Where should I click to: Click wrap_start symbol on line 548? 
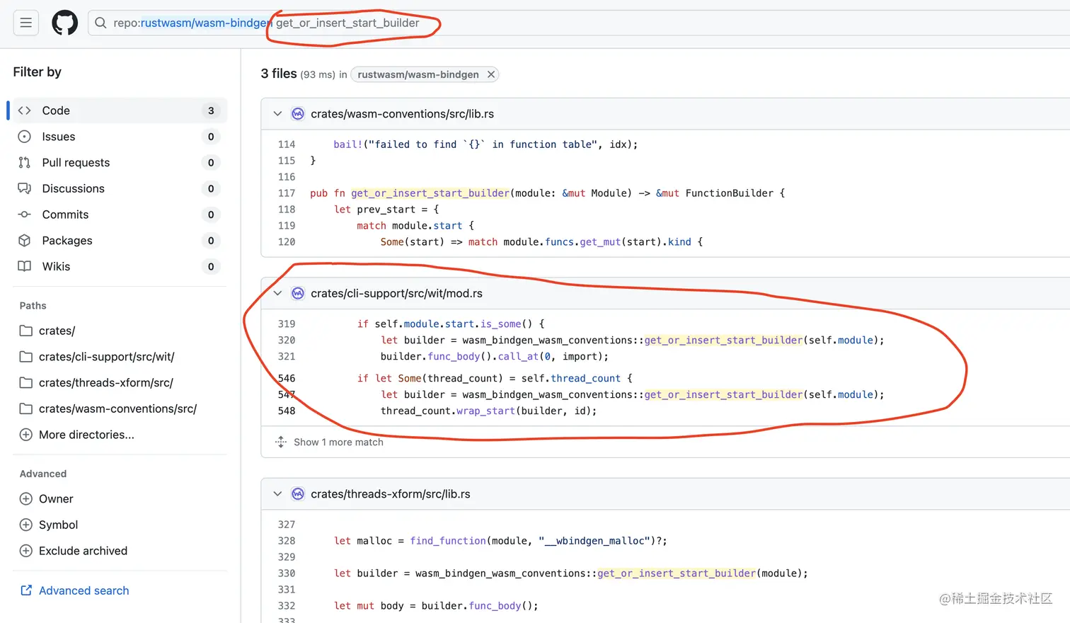tap(485, 411)
